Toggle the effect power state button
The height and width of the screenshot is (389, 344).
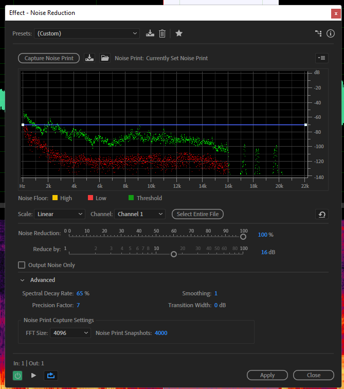[x=17, y=375]
